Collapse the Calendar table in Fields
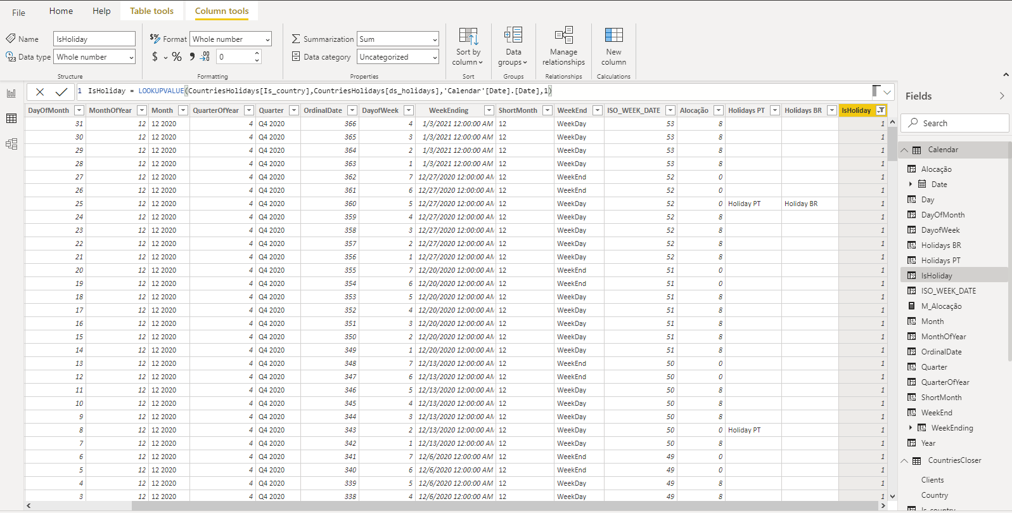This screenshot has height=513, width=1012. click(904, 150)
